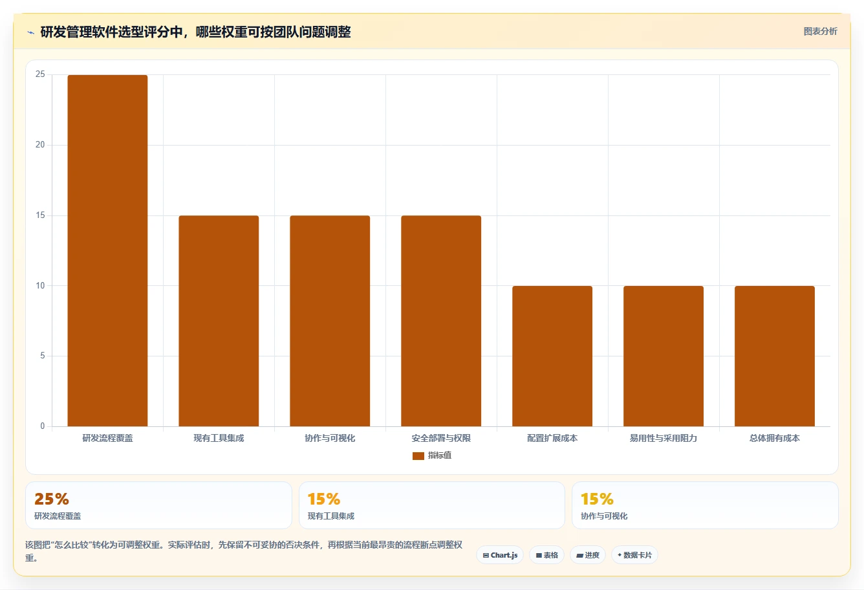Click x-axis label 易用性与采用阻力
This screenshot has width=864, height=590.
(664, 438)
